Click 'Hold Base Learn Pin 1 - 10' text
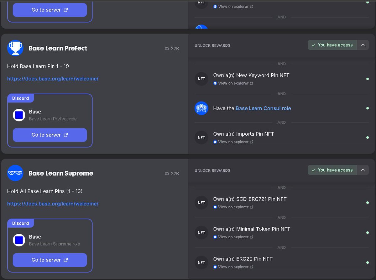 [x=38, y=66]
